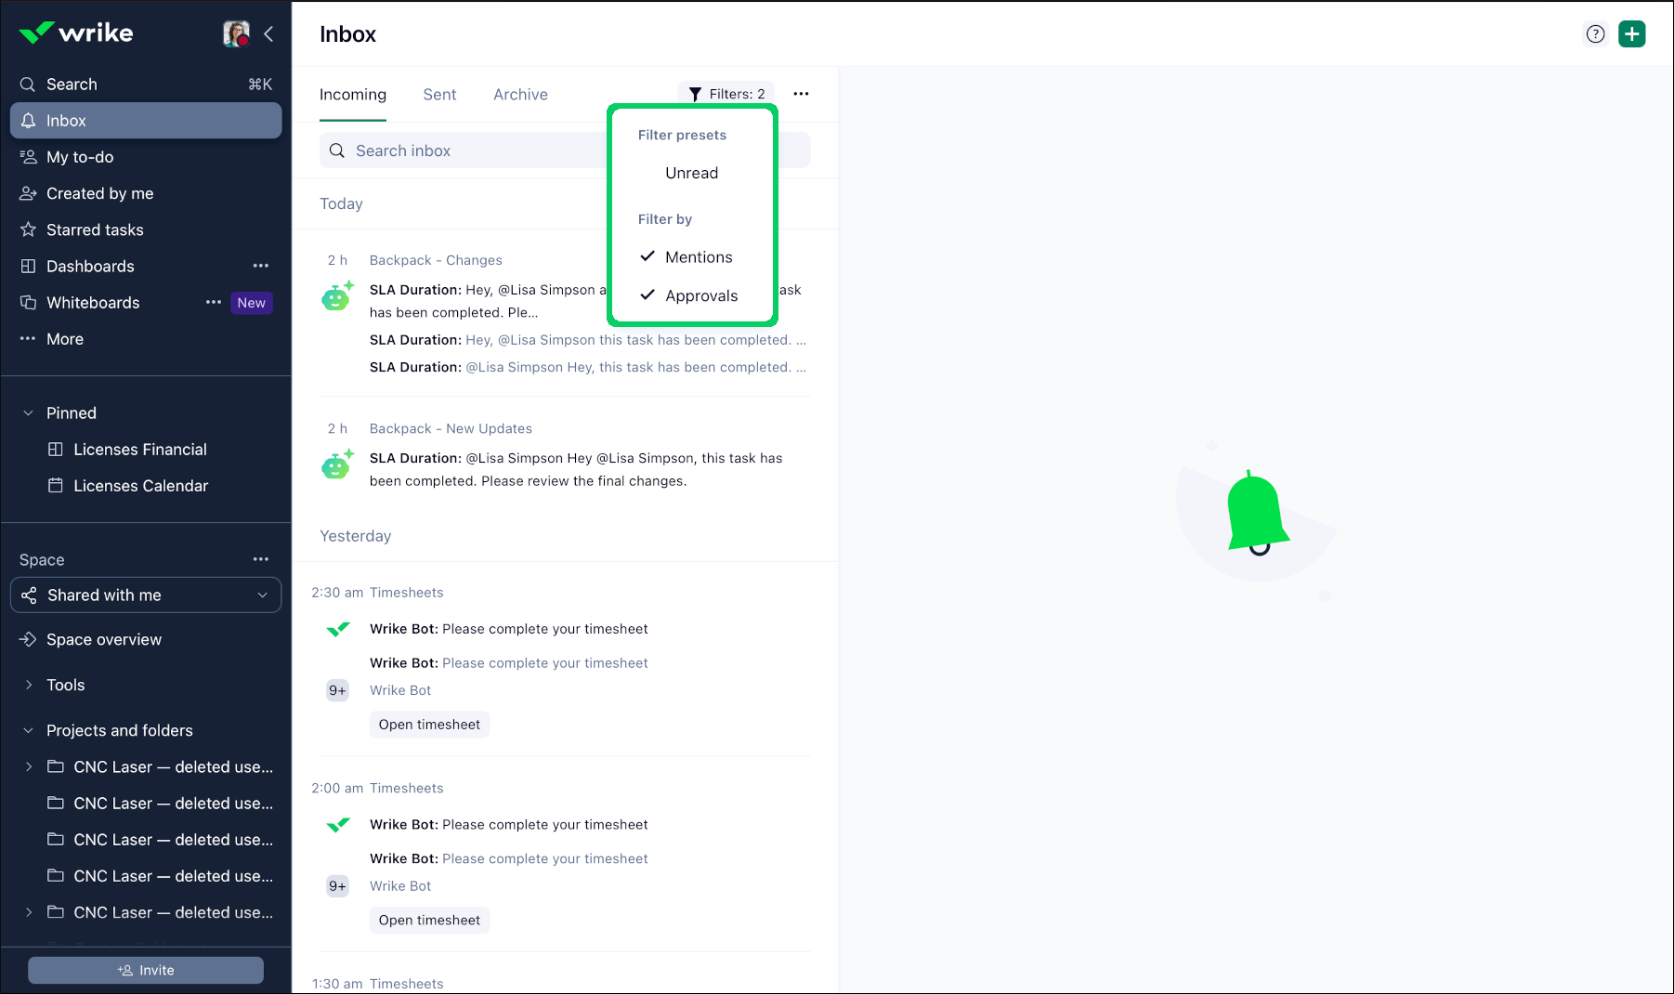Screen dimensions: 1674x994
Task: Open inbox more options ellipsis
Action: (x=801, y=94)
